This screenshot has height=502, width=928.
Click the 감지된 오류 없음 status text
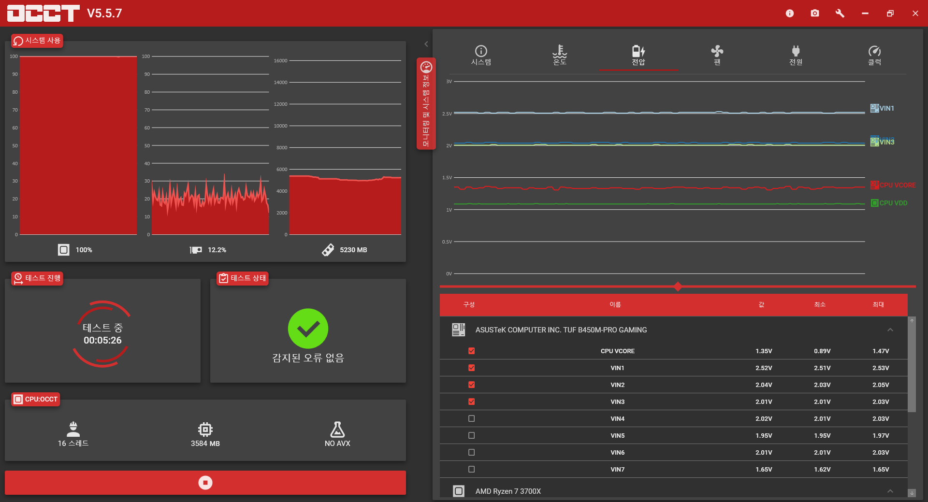click(x=308, y=358)
